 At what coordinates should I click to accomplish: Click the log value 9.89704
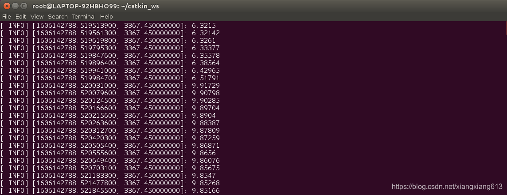(206, 108)
